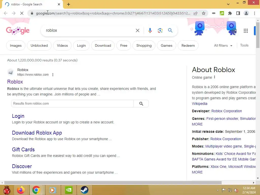Viewport: 260px width, 195px height.
Task: Click the horizontal scrollbar thumb
Action: (x=113, y=183)
